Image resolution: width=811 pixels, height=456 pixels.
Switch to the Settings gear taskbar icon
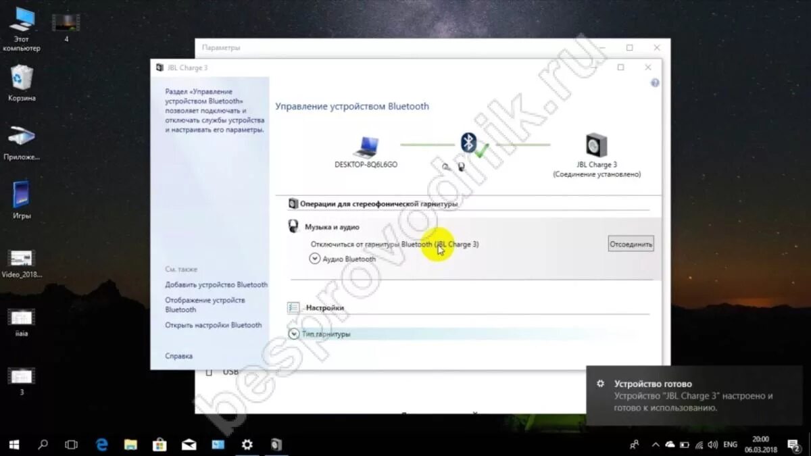[x=247, y=445]
